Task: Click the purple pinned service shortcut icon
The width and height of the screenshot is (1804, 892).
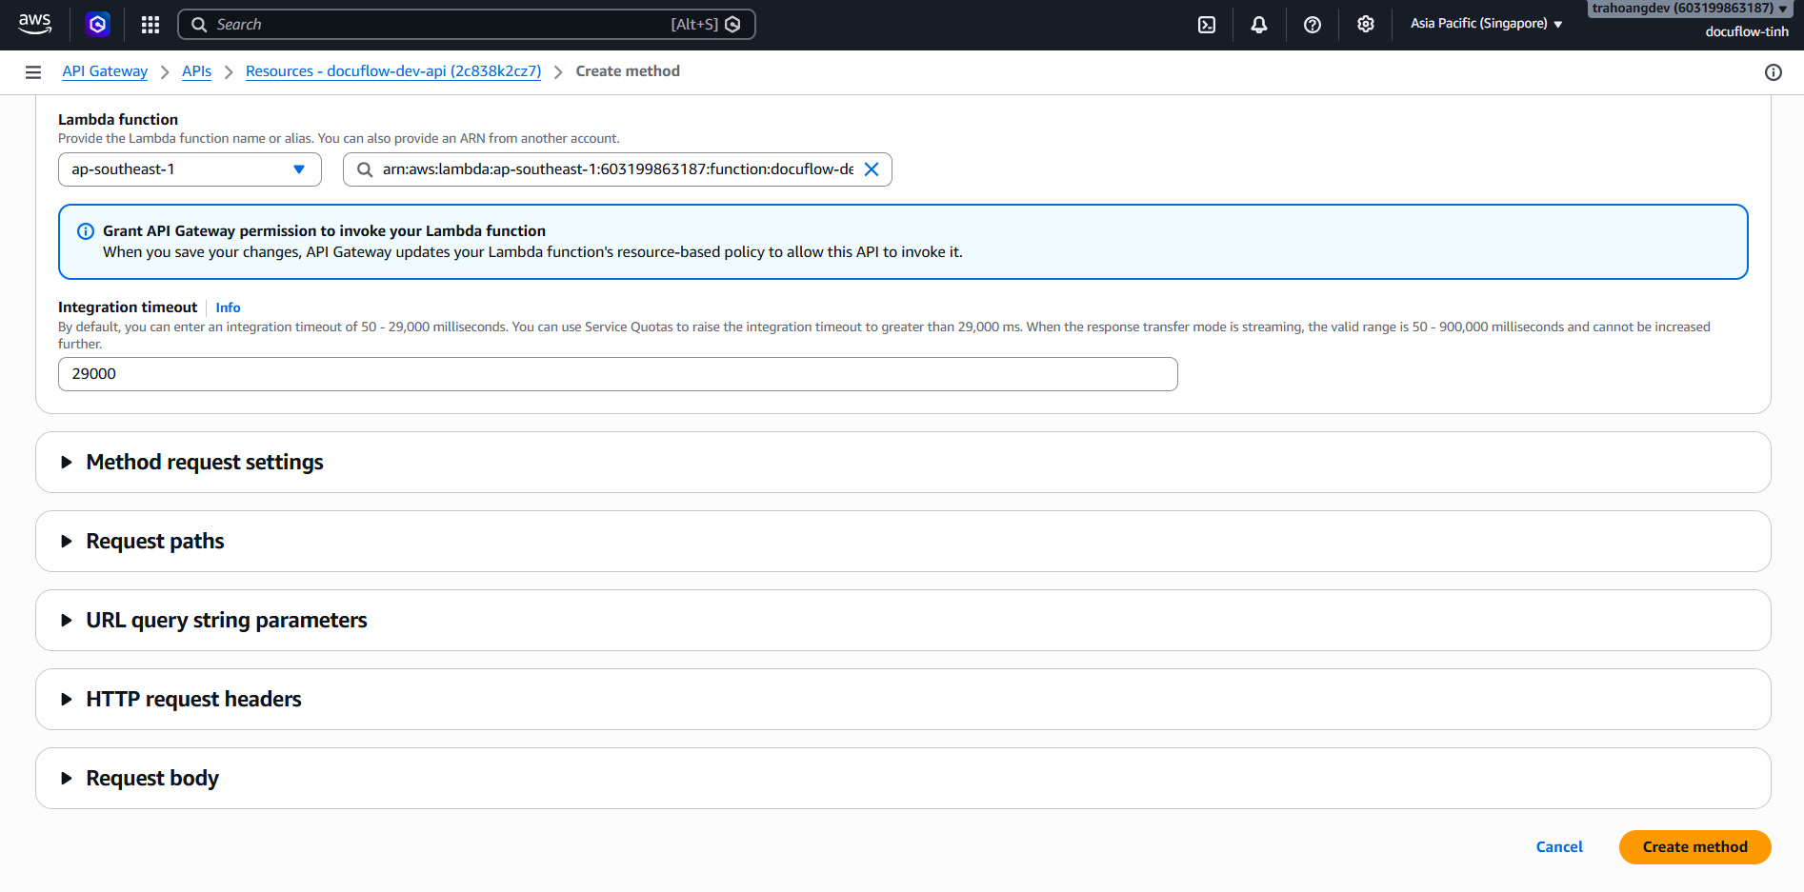Action: [97, 24]
